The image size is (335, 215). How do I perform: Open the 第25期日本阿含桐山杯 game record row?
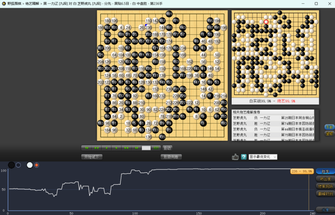(273, 118)
